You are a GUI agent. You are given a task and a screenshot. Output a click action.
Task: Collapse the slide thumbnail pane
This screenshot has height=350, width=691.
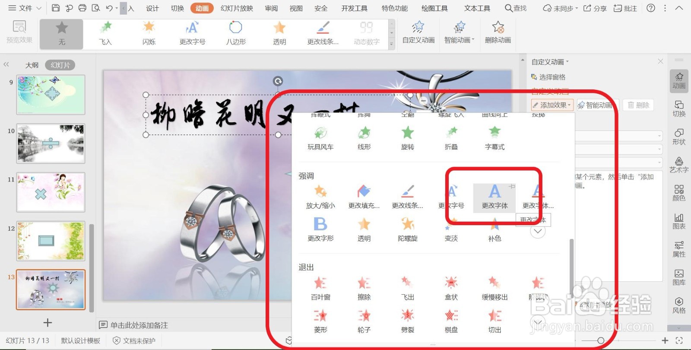coord(6,64)
